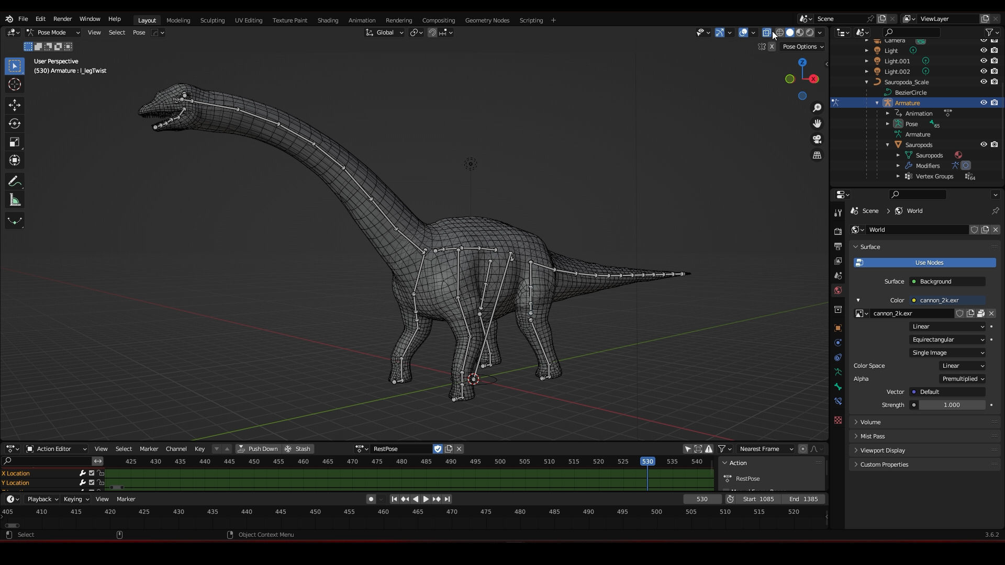Open the Render properties tab

coord(838,231)
